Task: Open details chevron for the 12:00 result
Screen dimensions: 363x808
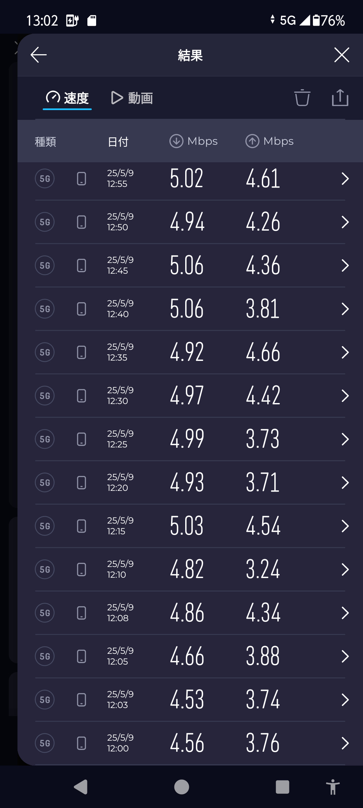Action: (x=345, y=743)
